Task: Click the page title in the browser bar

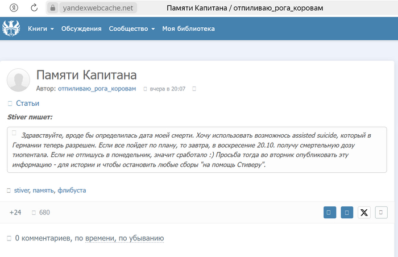Action: pyautogui.click(x=244, y=8)
